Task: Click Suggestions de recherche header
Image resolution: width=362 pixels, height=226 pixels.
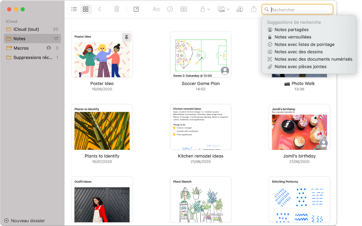Action: (x=294, y=22)
